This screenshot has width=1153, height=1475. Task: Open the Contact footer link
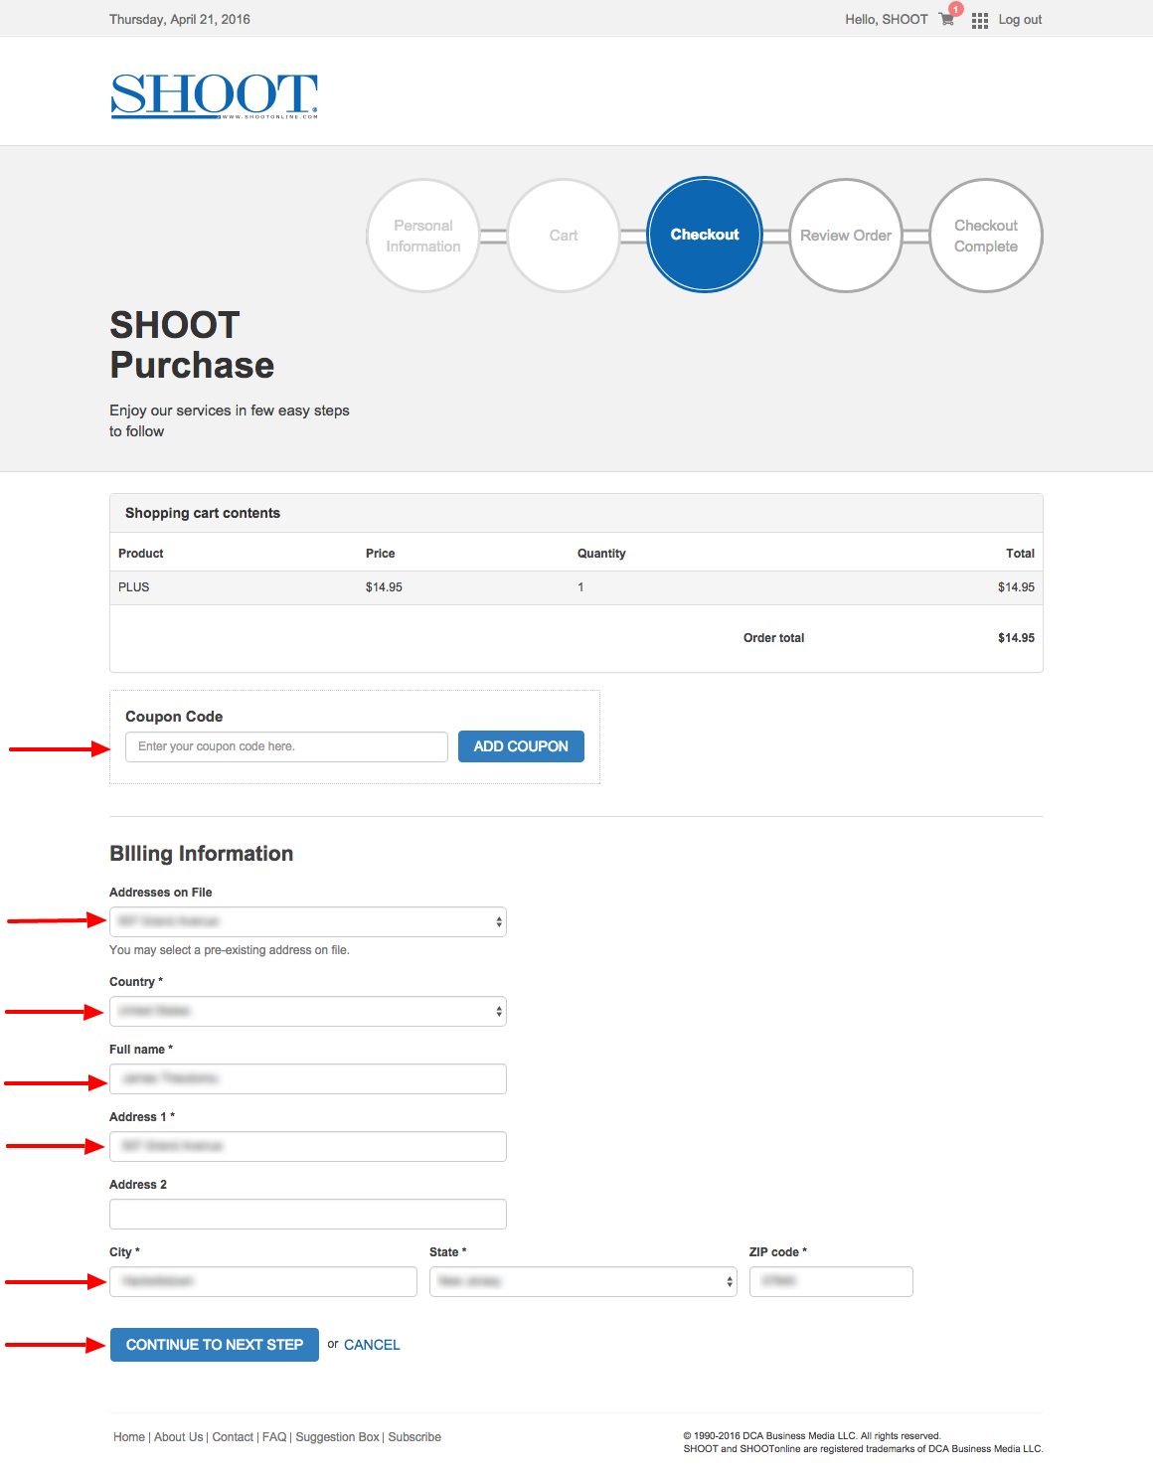click(233, 1437)
